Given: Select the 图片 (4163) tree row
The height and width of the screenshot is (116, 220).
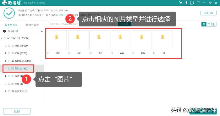Looking at the screenshot, I should pyautogui.click(x=22, y=69).
